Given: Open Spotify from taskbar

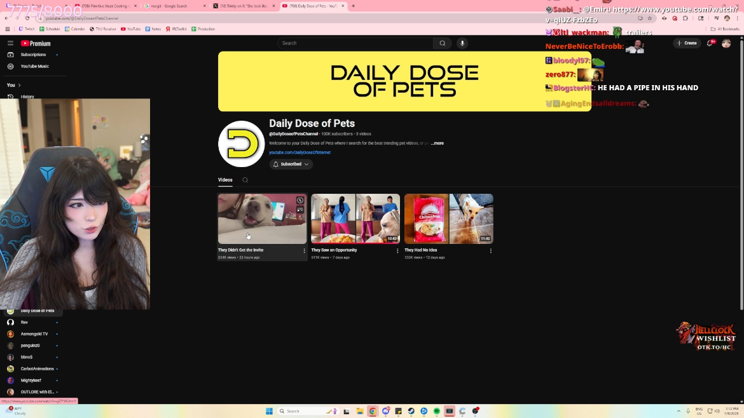Looking at the screenshot, I should coord(436,411).
